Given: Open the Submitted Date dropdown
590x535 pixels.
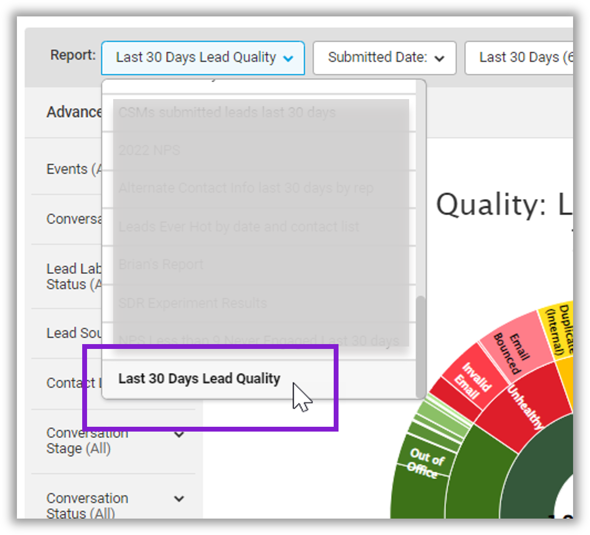Looking at the screenshot, I should pos(384,58).
